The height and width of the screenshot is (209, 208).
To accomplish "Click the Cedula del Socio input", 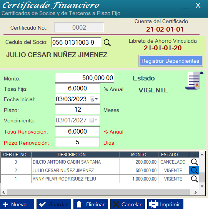I will [76, 42].
